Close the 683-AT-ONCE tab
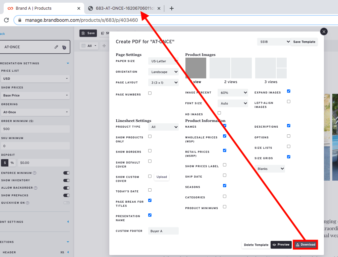Image resolution: width=338 pixels, height=257 pixels. point(159,8)
